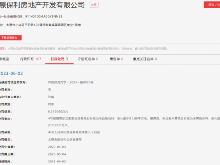Click the credit code 91140100MA0GY8NN3B
The height and width of the screenshot is (165, 220).
pyautogui.click(x=44, y=16)
